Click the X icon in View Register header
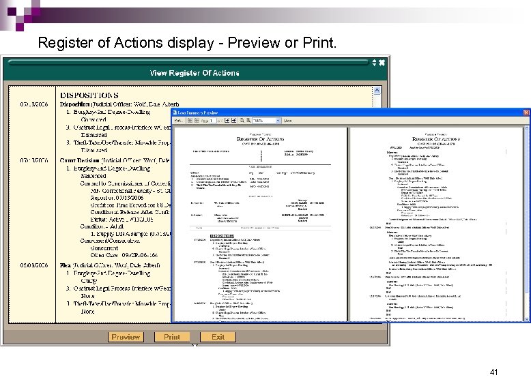The height and width of the screenshot is (388, 531). point(382,63)
